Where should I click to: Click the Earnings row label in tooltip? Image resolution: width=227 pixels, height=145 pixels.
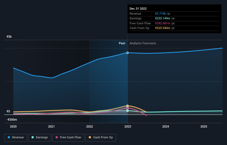pos(135,18)
